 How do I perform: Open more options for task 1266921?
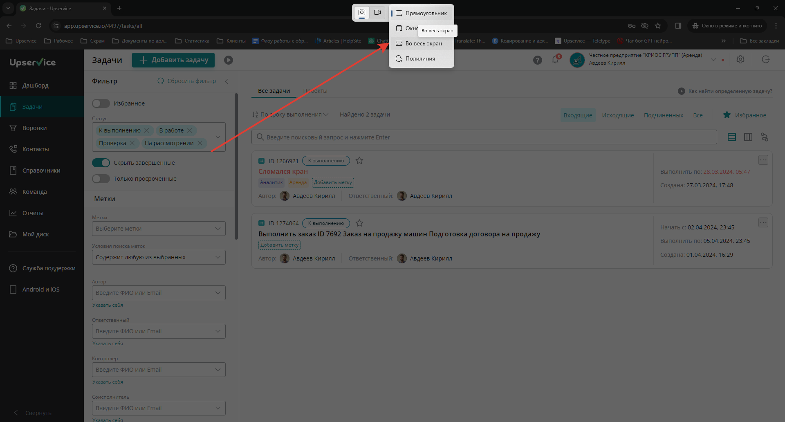(x=763, y=160)
